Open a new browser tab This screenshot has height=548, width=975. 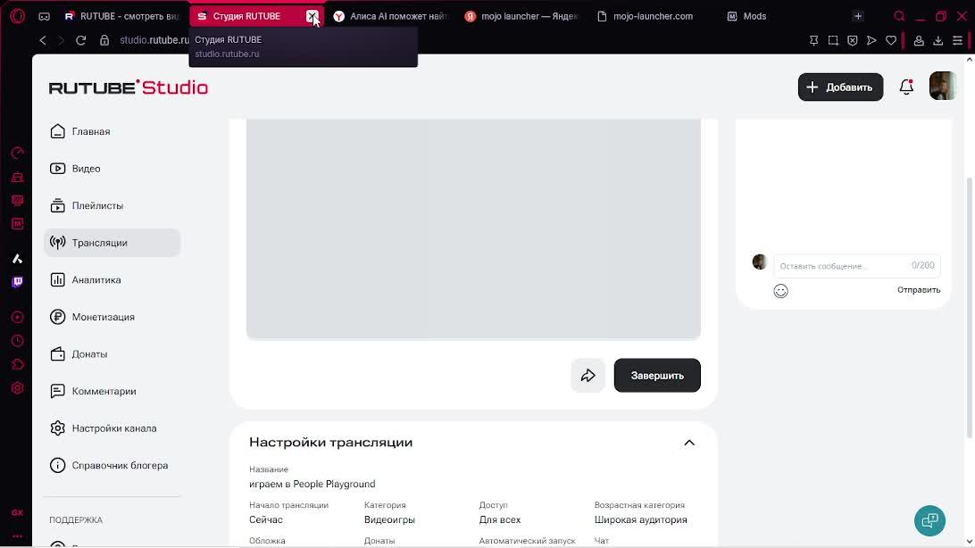click(x=858, y=16)
